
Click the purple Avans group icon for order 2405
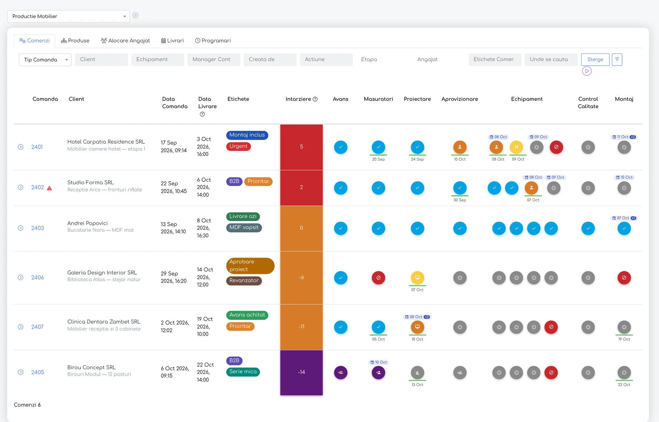(341, 373)
